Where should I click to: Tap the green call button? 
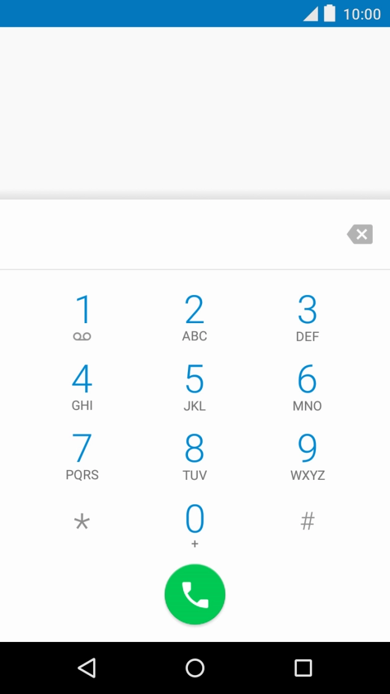click(x=195, y=594)
